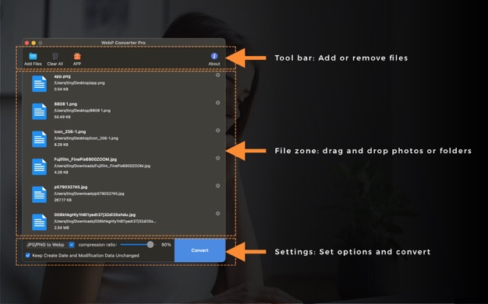Click the Clear All trash icon
The image size is (488, 304).
[55, 56]
